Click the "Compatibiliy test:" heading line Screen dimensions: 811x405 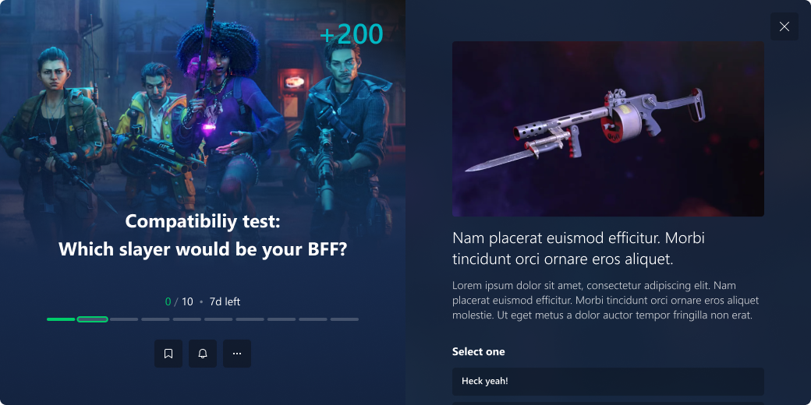203,222
